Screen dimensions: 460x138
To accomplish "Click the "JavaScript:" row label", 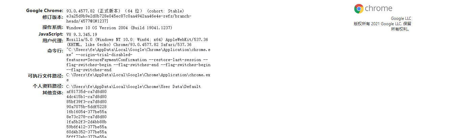I will pos(51,34).
